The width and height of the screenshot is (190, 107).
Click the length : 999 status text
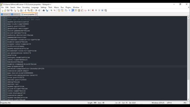(x=92, y=103)
